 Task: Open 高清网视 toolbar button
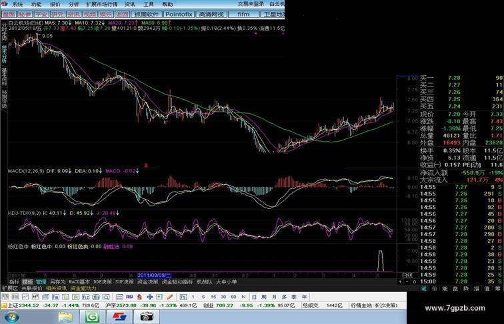pyautogui.click(x=211, y=14)
